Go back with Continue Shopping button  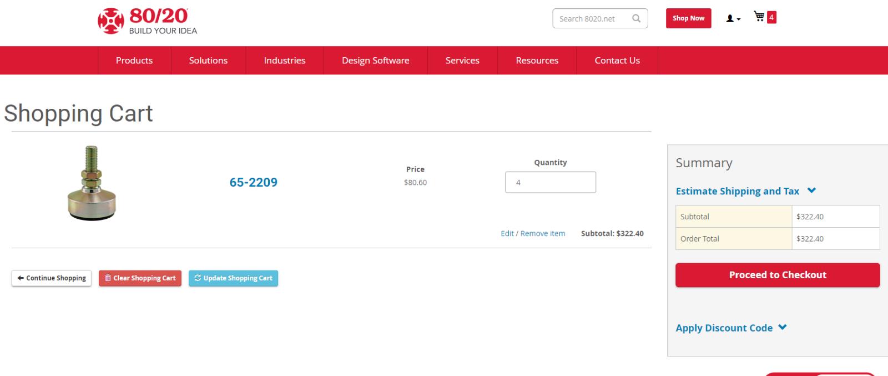tap(52, 278)
